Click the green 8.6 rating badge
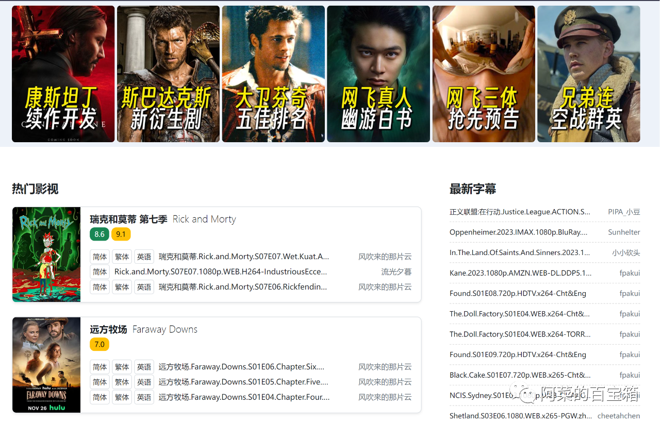 pyautogui.click(x=100, y=234)
